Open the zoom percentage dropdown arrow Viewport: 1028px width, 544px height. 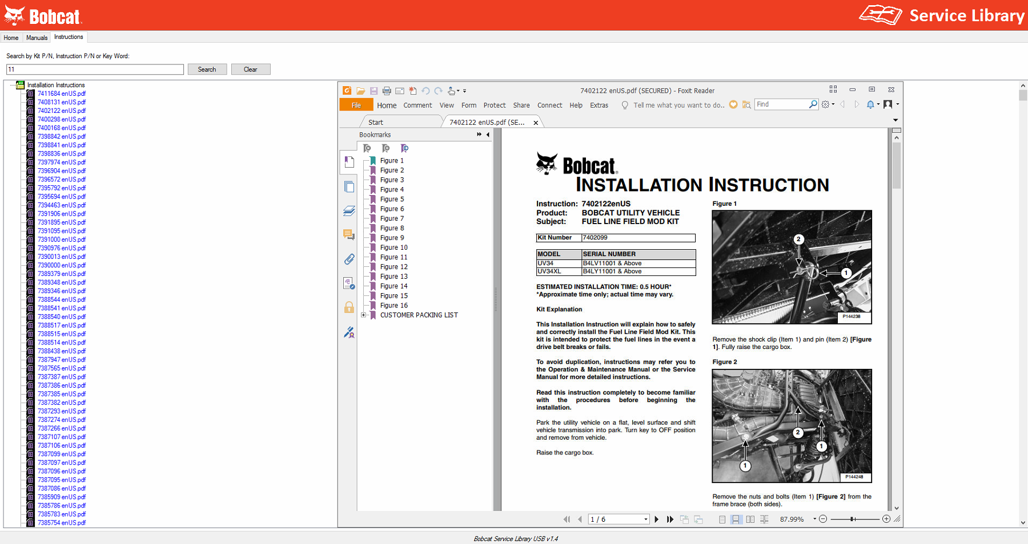(814, 519)
